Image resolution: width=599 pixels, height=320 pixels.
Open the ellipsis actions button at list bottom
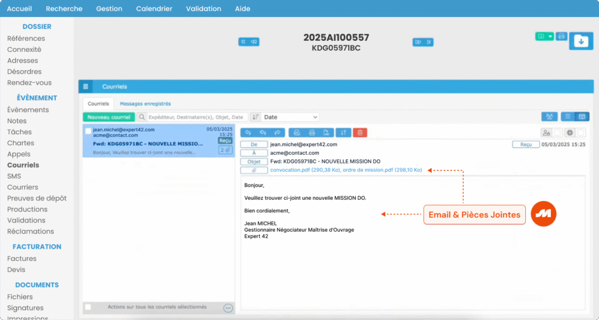coord(228,308)
